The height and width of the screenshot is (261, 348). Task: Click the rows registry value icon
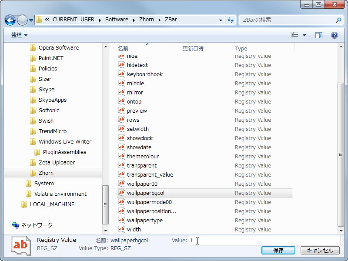click(x=121, y=120)
